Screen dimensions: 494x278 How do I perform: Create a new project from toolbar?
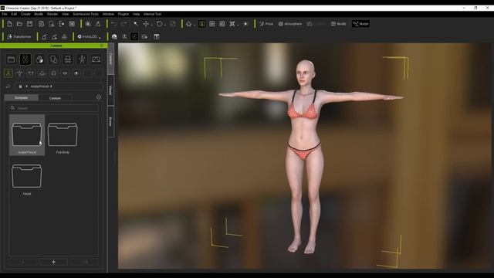[9, 24]
